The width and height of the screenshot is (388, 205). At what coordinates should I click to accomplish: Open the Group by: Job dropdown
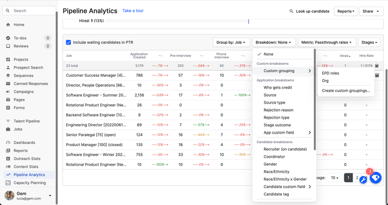coord(231,42)
